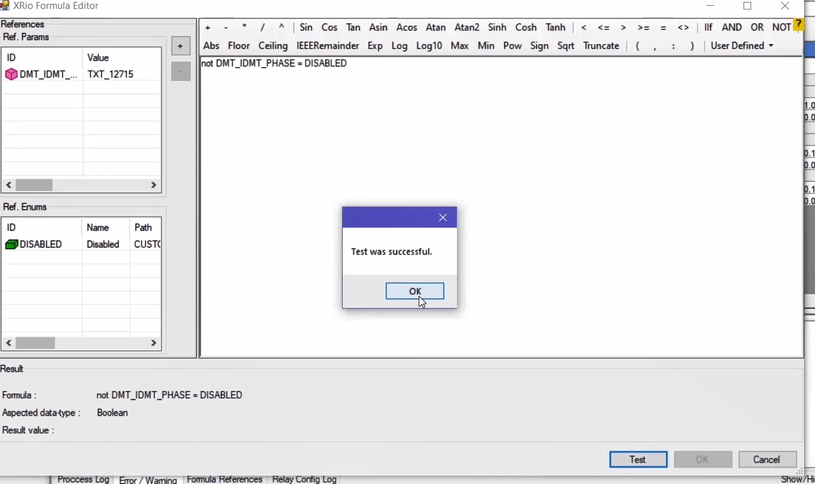Insert the not-equal <> operator
815x484 pixels.
pos(683,27)
